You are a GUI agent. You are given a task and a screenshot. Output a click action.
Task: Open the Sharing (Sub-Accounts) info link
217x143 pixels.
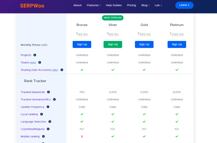point(55,70)
